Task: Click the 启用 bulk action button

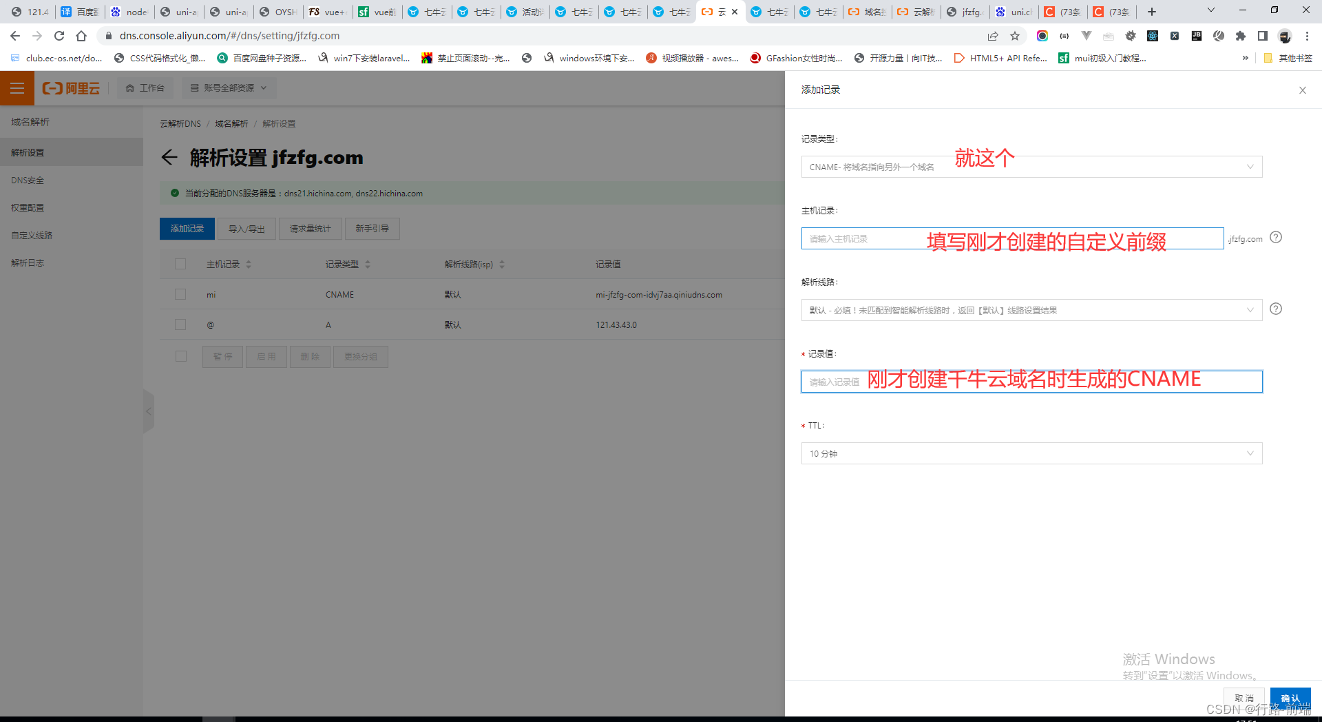Action: [266, 357]
